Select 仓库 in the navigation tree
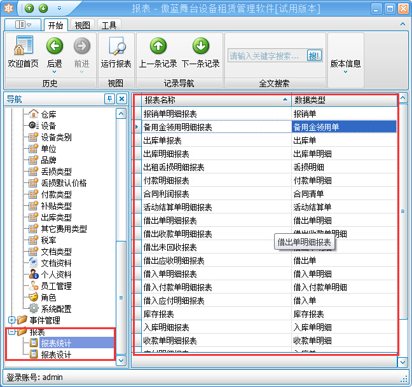The width and height of the screenshot is (412, 387). pyautogui.click(x=48, y=114)
